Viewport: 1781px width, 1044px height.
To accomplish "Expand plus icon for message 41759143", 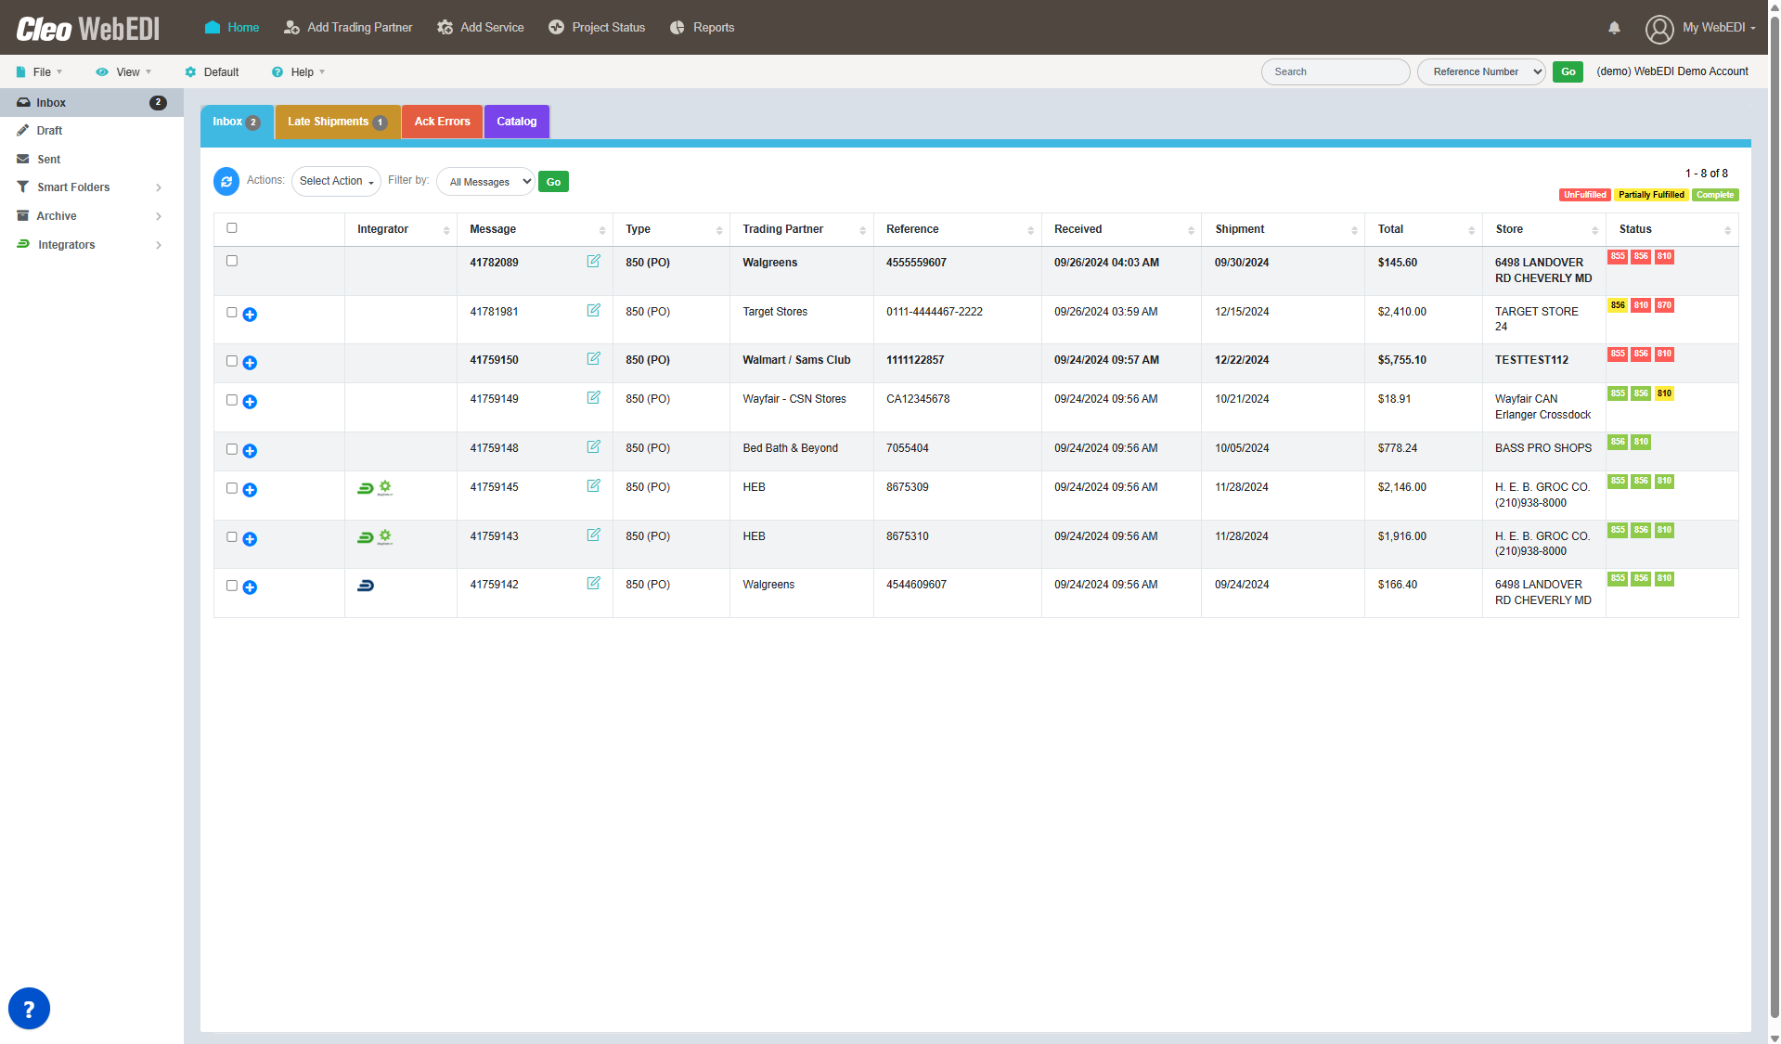I will (x=250, y=539).
